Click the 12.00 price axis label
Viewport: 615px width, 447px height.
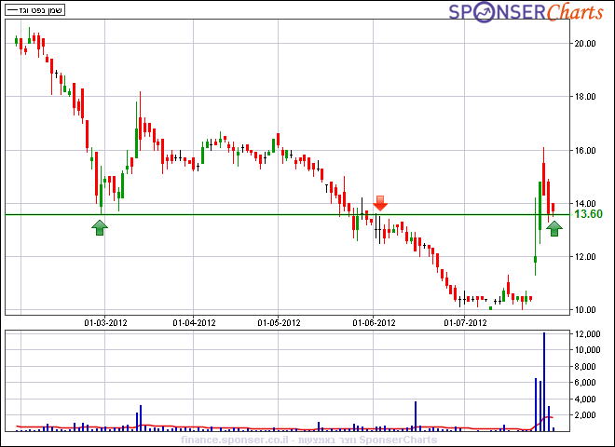[x=585, y=257]
